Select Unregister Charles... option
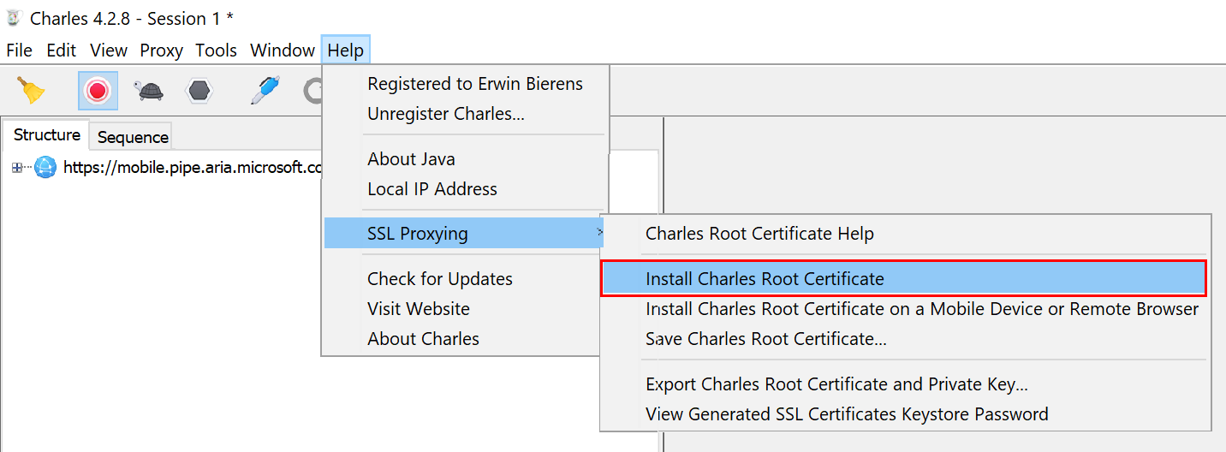Image resolution: width=1226 pixels, height=452 pixels. pyautogui.click(x=445, y=114)
